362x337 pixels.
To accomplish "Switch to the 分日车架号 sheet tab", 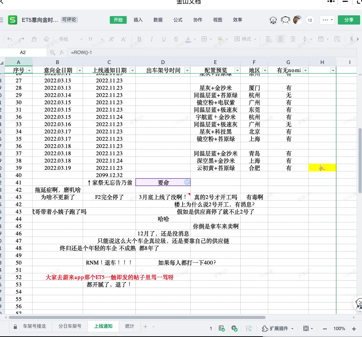I will (x=70, y=326).
